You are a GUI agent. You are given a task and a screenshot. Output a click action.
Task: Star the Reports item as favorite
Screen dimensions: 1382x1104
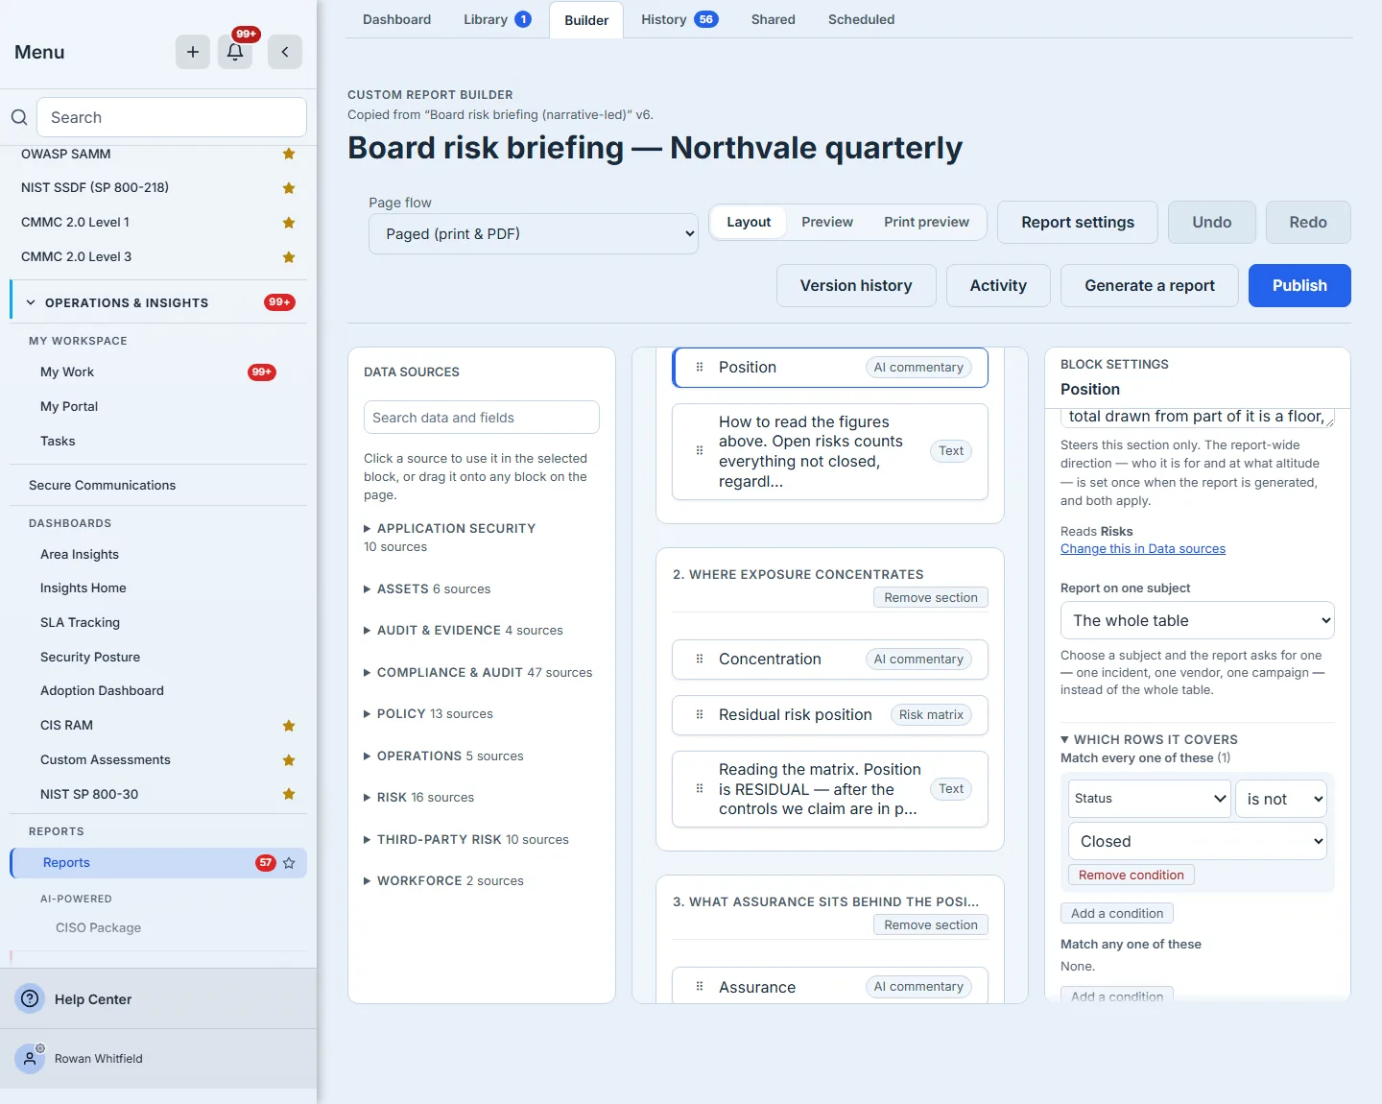(x=289, y=863)
